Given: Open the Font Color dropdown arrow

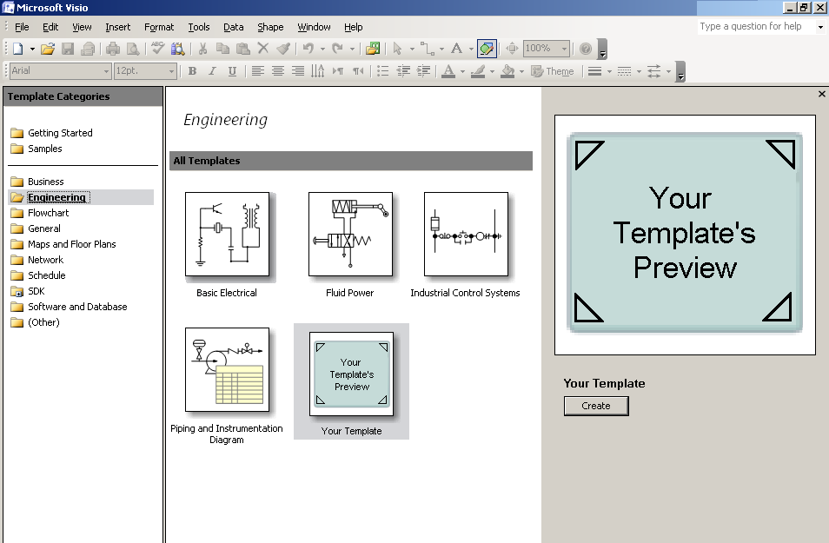Looking at the screenshot, I should (462, 71).
